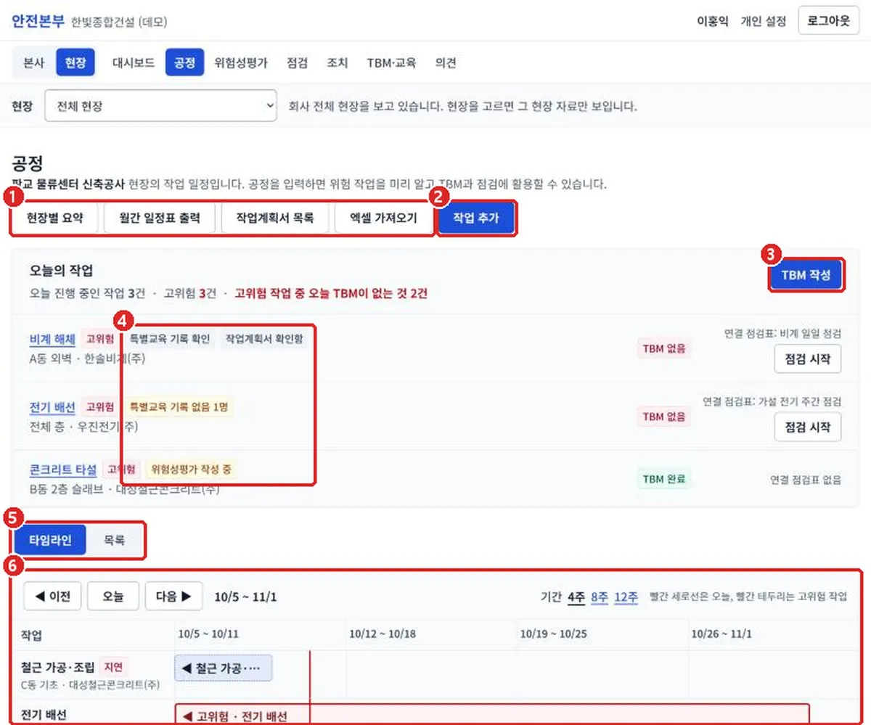871x725 pixels.
Task: Switch to 타임라인 view
Action: point(50,540)
